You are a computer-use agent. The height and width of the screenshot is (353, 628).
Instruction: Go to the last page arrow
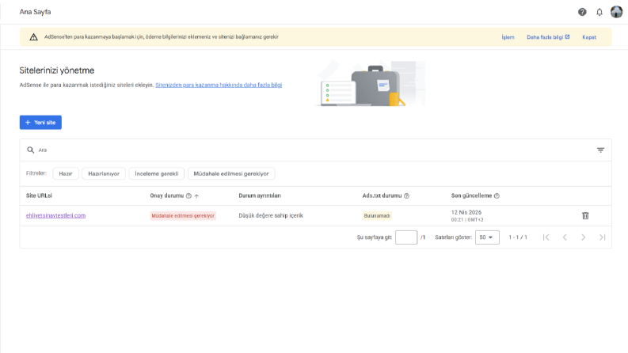coord(602,237)
